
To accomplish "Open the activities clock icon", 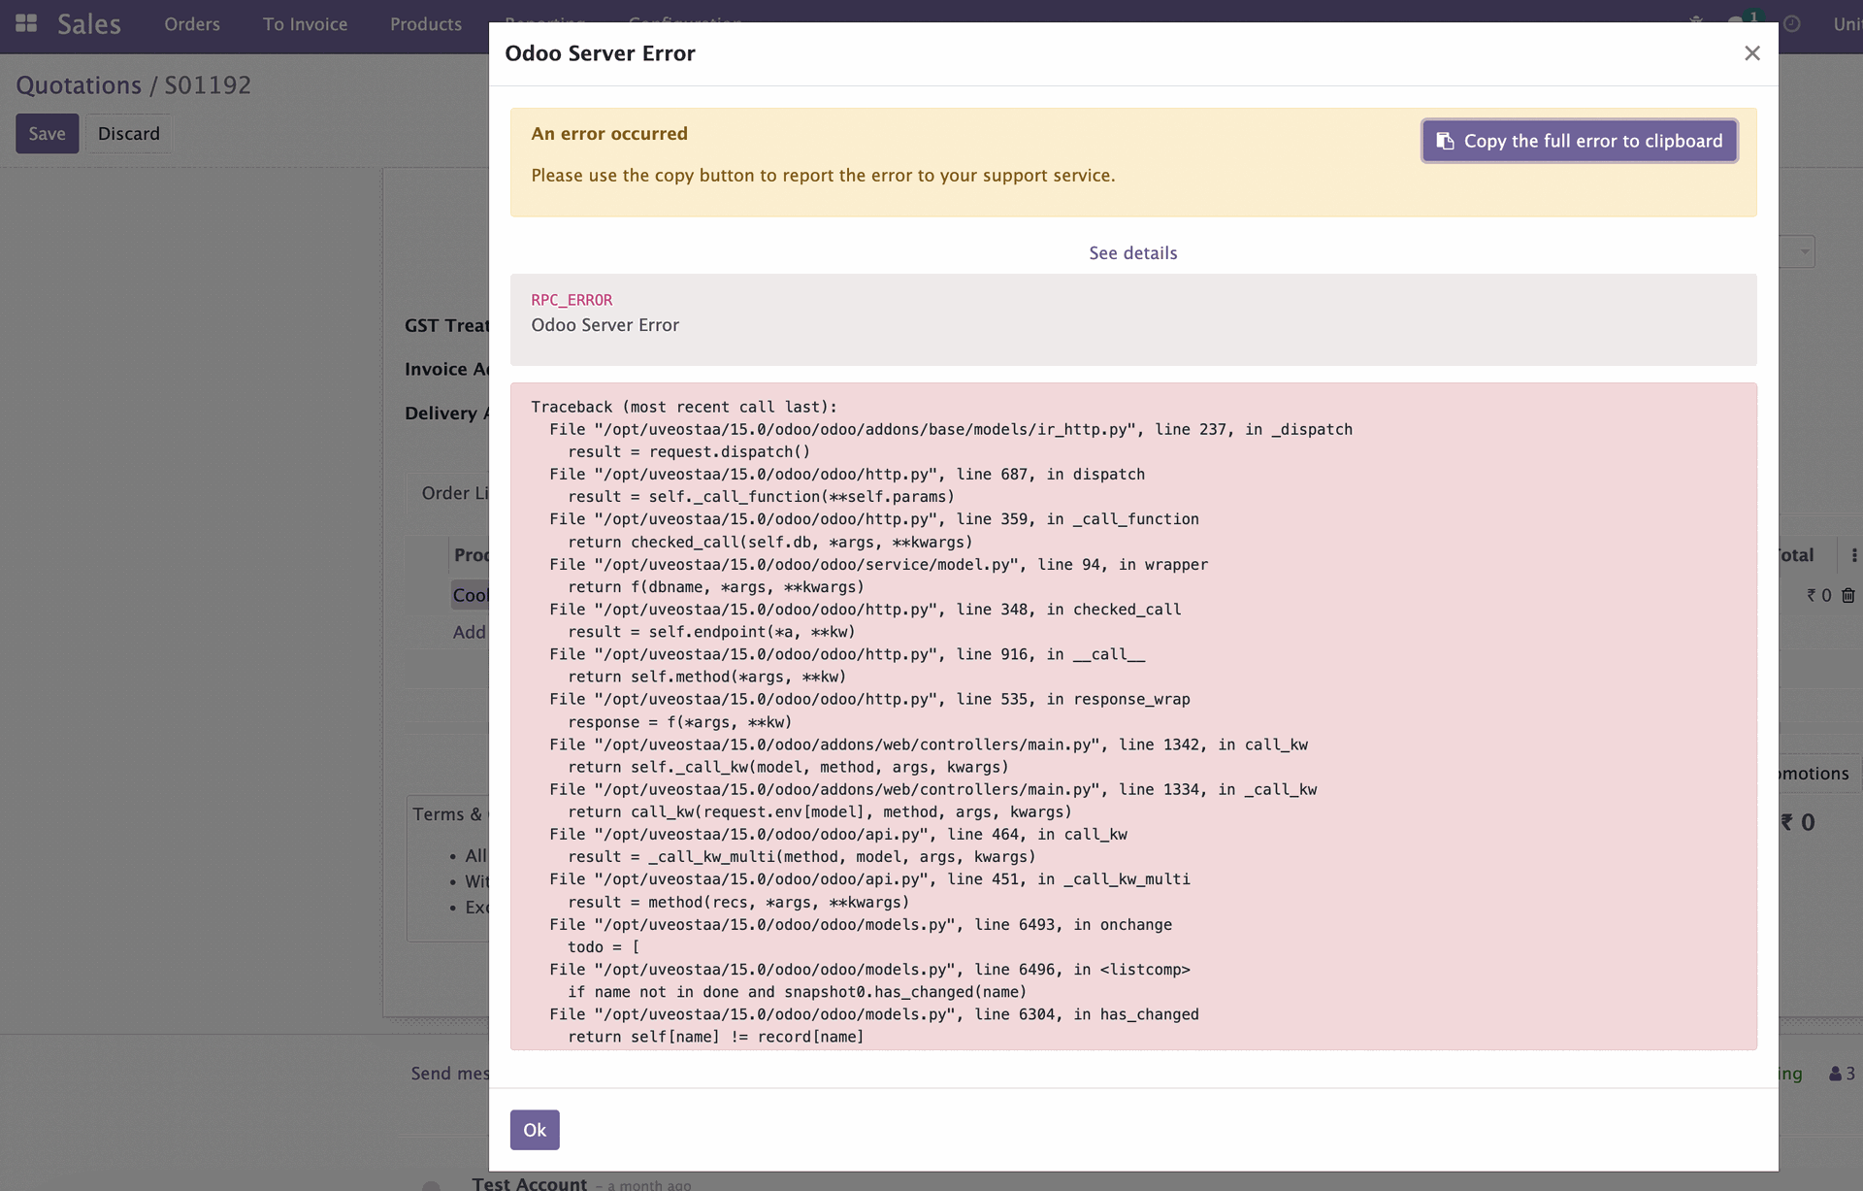I will pos(1792,23).
